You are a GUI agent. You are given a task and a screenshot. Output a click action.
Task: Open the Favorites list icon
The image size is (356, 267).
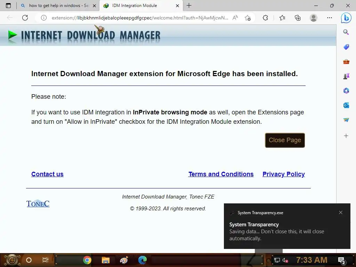[282, 18]
